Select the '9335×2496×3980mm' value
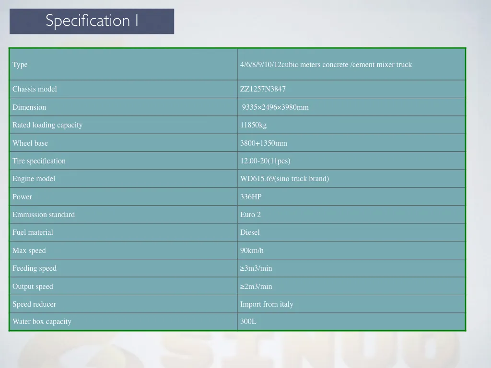This screenshot has height=368, width=491. [x=275, y=107]
